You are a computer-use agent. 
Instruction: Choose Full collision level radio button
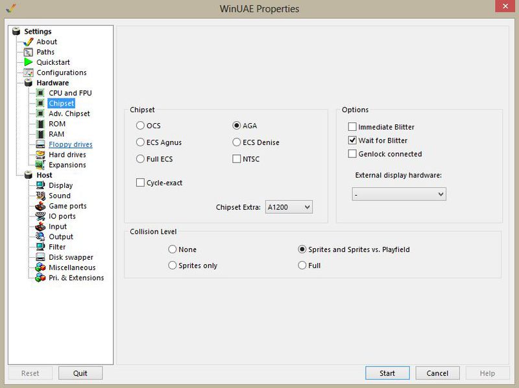[x=302, y=266]
